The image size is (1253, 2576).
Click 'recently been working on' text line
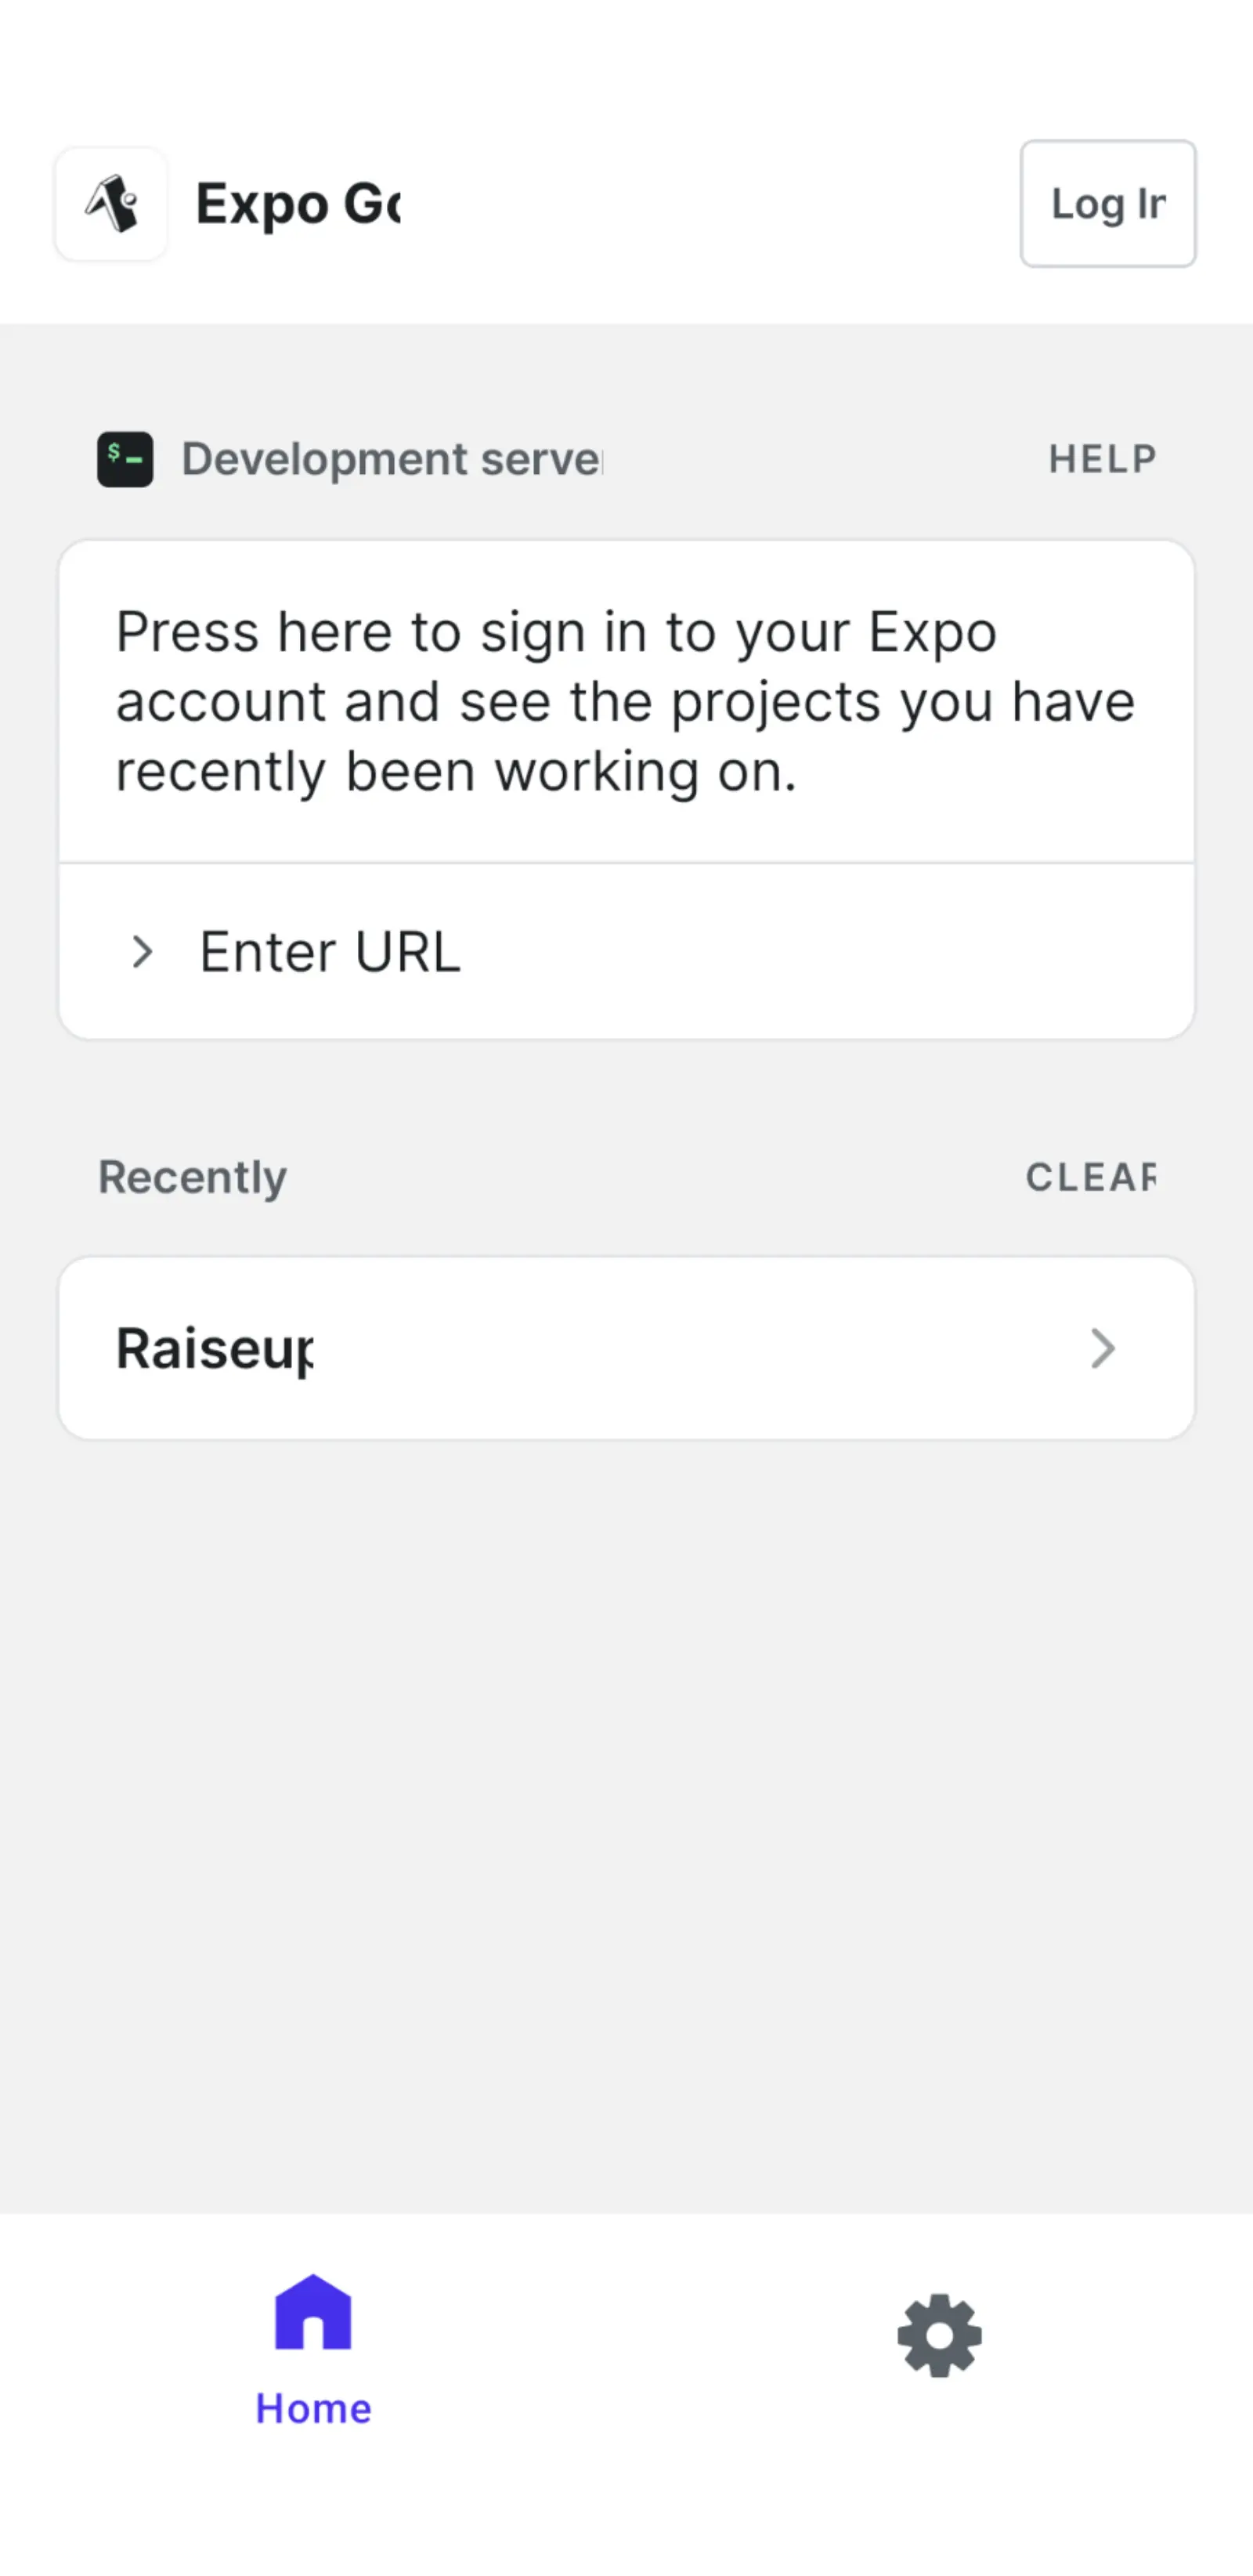pyautogui.click(x=456, y=773)
